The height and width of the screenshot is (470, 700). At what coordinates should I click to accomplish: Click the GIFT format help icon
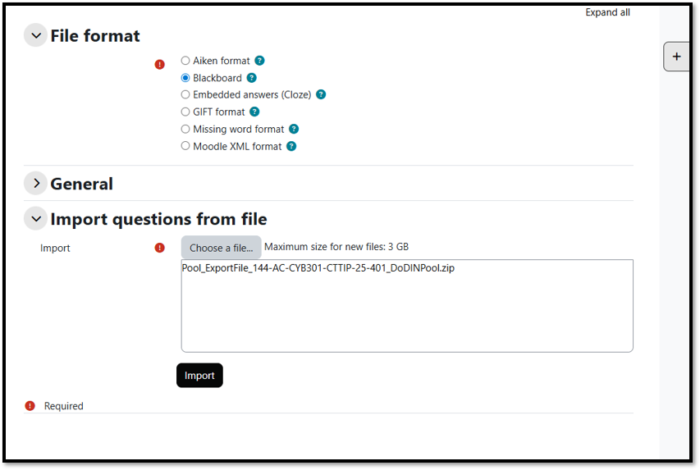coord(254,112)
